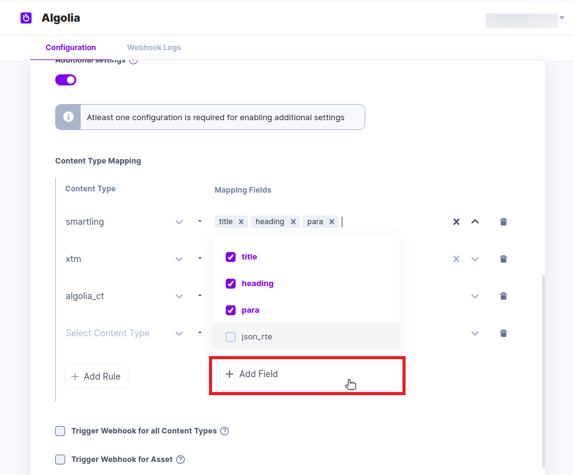
Task: Delete the empty Select Content Type rule
Action: [x=503, y=333]
